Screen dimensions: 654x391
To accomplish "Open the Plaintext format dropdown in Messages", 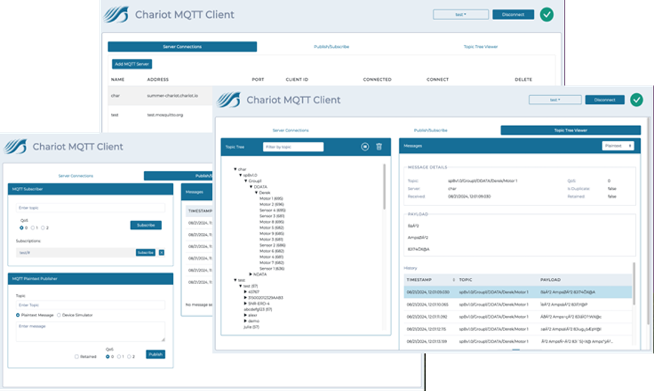I will click(617, 146).
